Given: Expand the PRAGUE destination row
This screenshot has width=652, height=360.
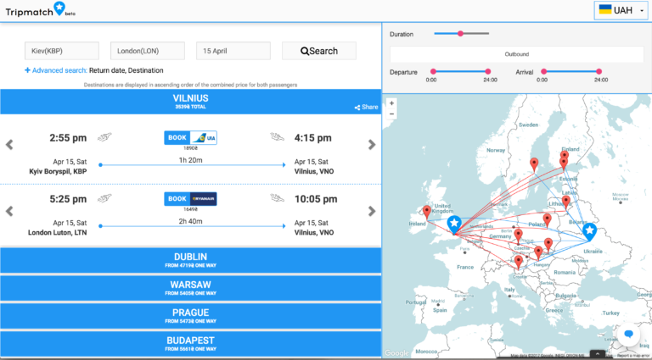Looking at the screenshot, I should click(x=190, y=316).
